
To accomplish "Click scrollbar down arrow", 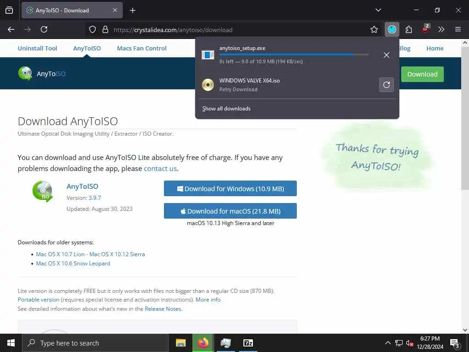I will [x=465, y=330].
